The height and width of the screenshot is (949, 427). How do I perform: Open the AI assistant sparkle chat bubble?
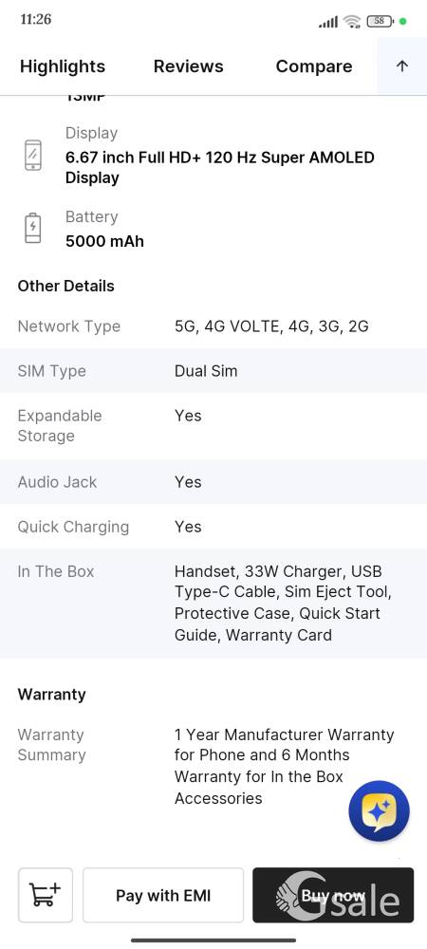coord(380,811)
